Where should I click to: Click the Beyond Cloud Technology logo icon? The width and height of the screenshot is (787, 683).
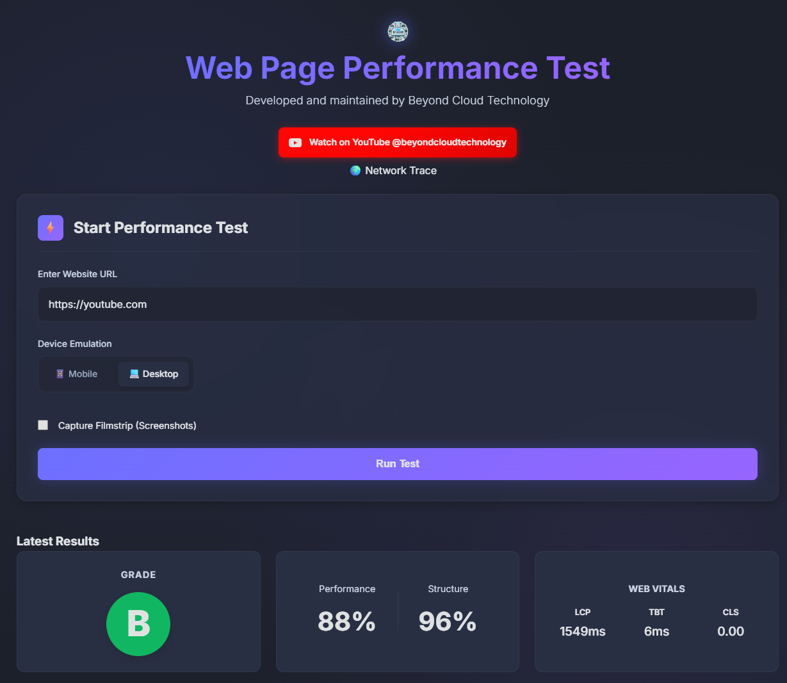pos(398,31)
